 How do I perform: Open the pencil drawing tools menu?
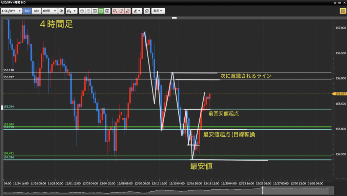[137, 11]
